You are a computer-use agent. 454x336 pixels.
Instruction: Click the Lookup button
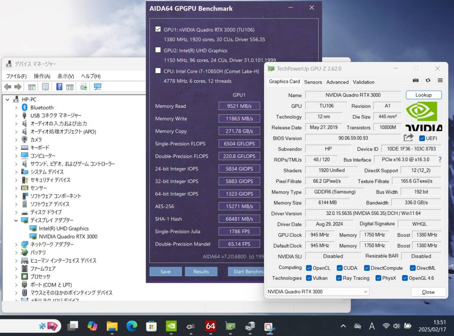(423, 95)
